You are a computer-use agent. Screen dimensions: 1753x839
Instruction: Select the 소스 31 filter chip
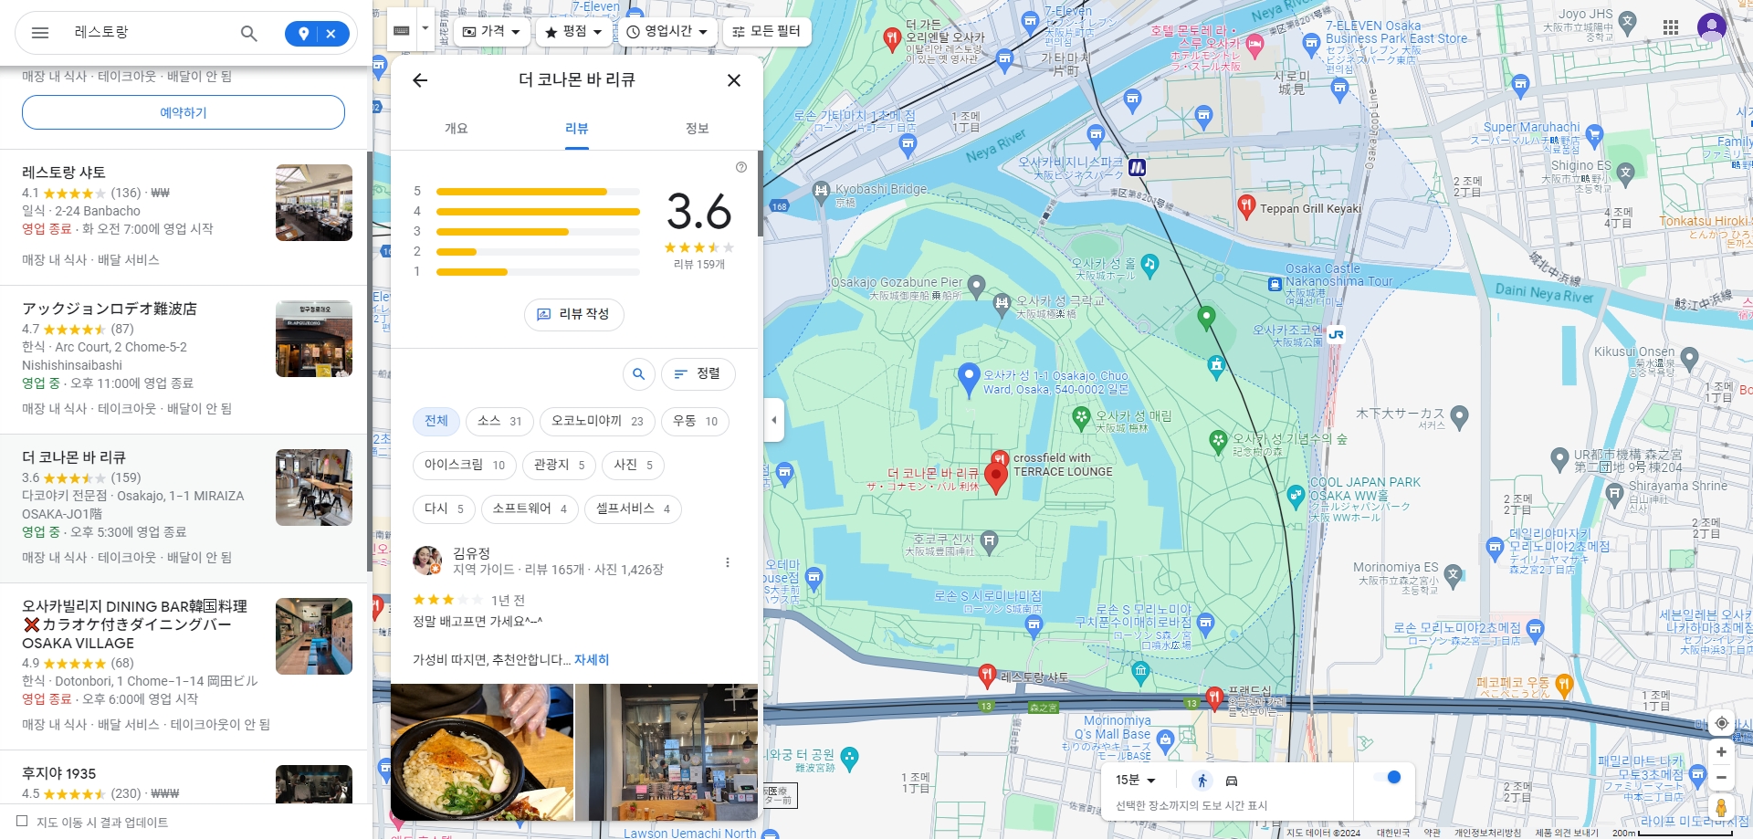coord(499,421)
